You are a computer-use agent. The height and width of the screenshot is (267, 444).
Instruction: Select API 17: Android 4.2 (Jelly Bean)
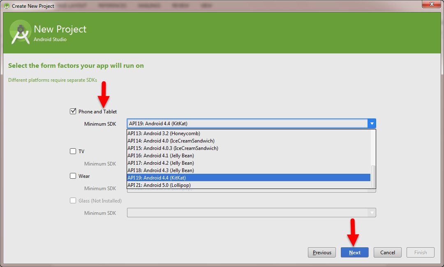(249, 163)
